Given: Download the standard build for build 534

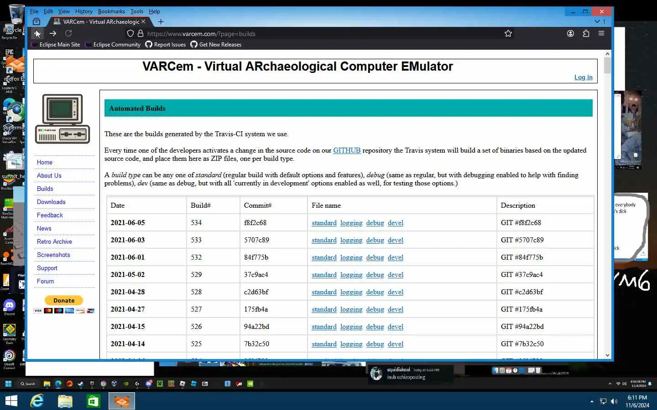Looking at the screenshot, I should (324, 223).
